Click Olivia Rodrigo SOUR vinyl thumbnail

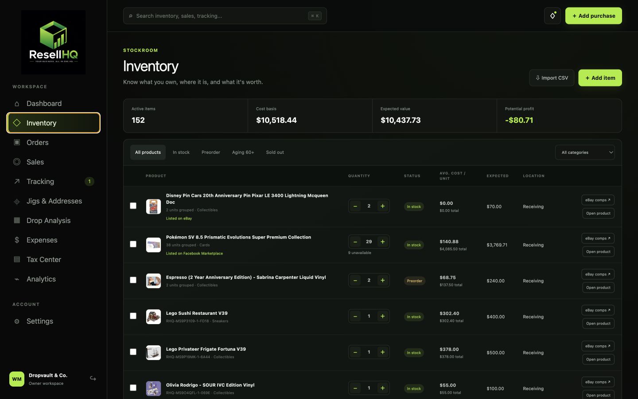[153, 388]
